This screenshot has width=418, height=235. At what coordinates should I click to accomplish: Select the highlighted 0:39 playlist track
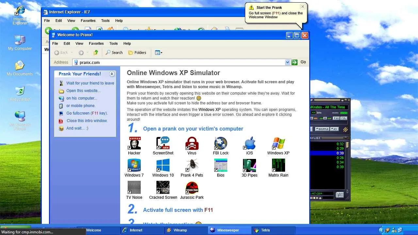click(x=328, y=153)
